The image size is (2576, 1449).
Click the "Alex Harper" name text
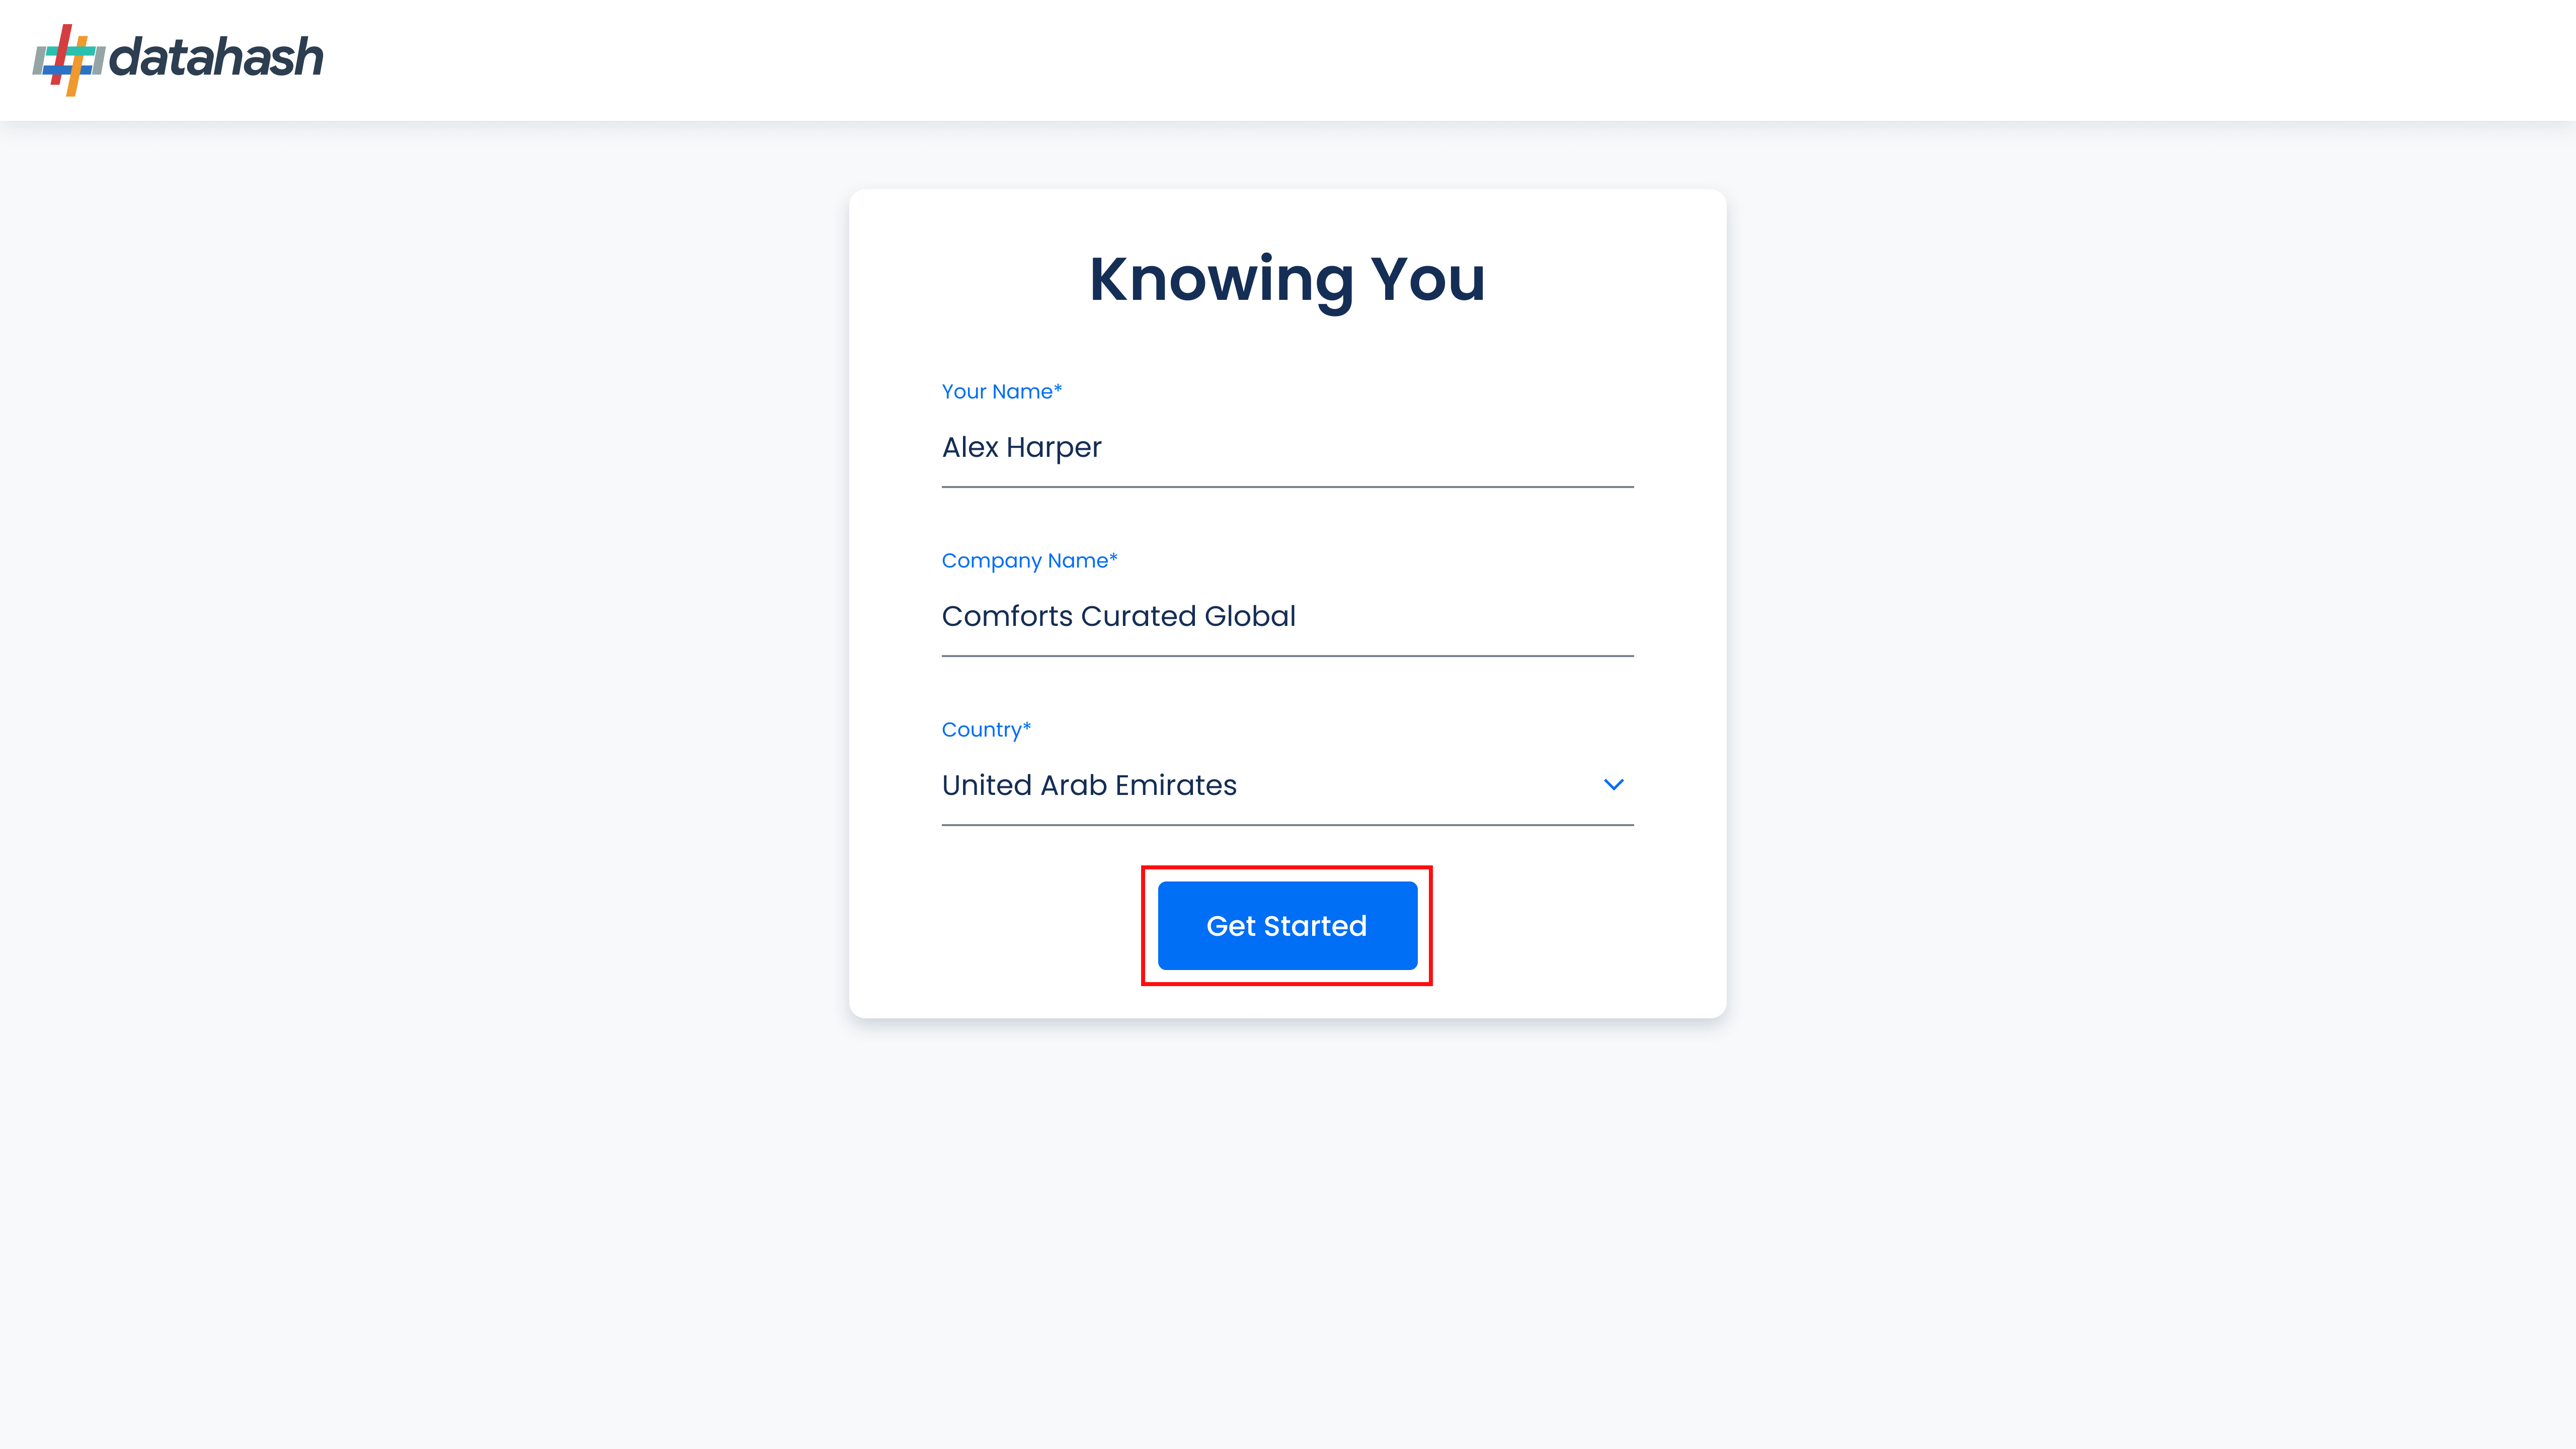click(x=1021, y=447)
